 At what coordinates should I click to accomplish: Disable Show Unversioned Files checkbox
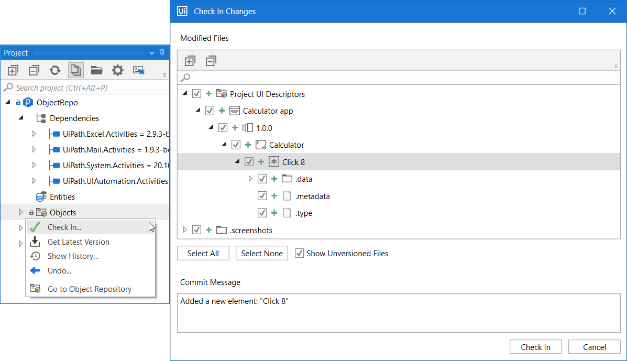(x=299, y=254)
